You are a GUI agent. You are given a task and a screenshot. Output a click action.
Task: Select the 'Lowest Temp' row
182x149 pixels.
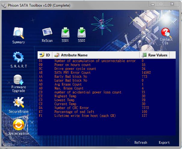[106, 100]
